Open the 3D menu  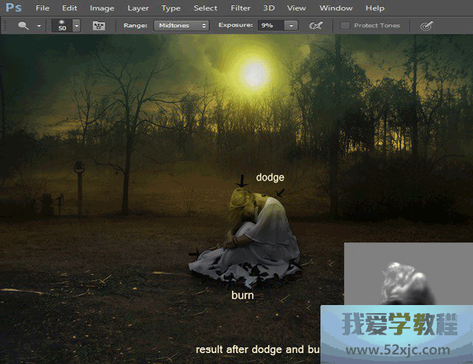[x=269, y=8]
